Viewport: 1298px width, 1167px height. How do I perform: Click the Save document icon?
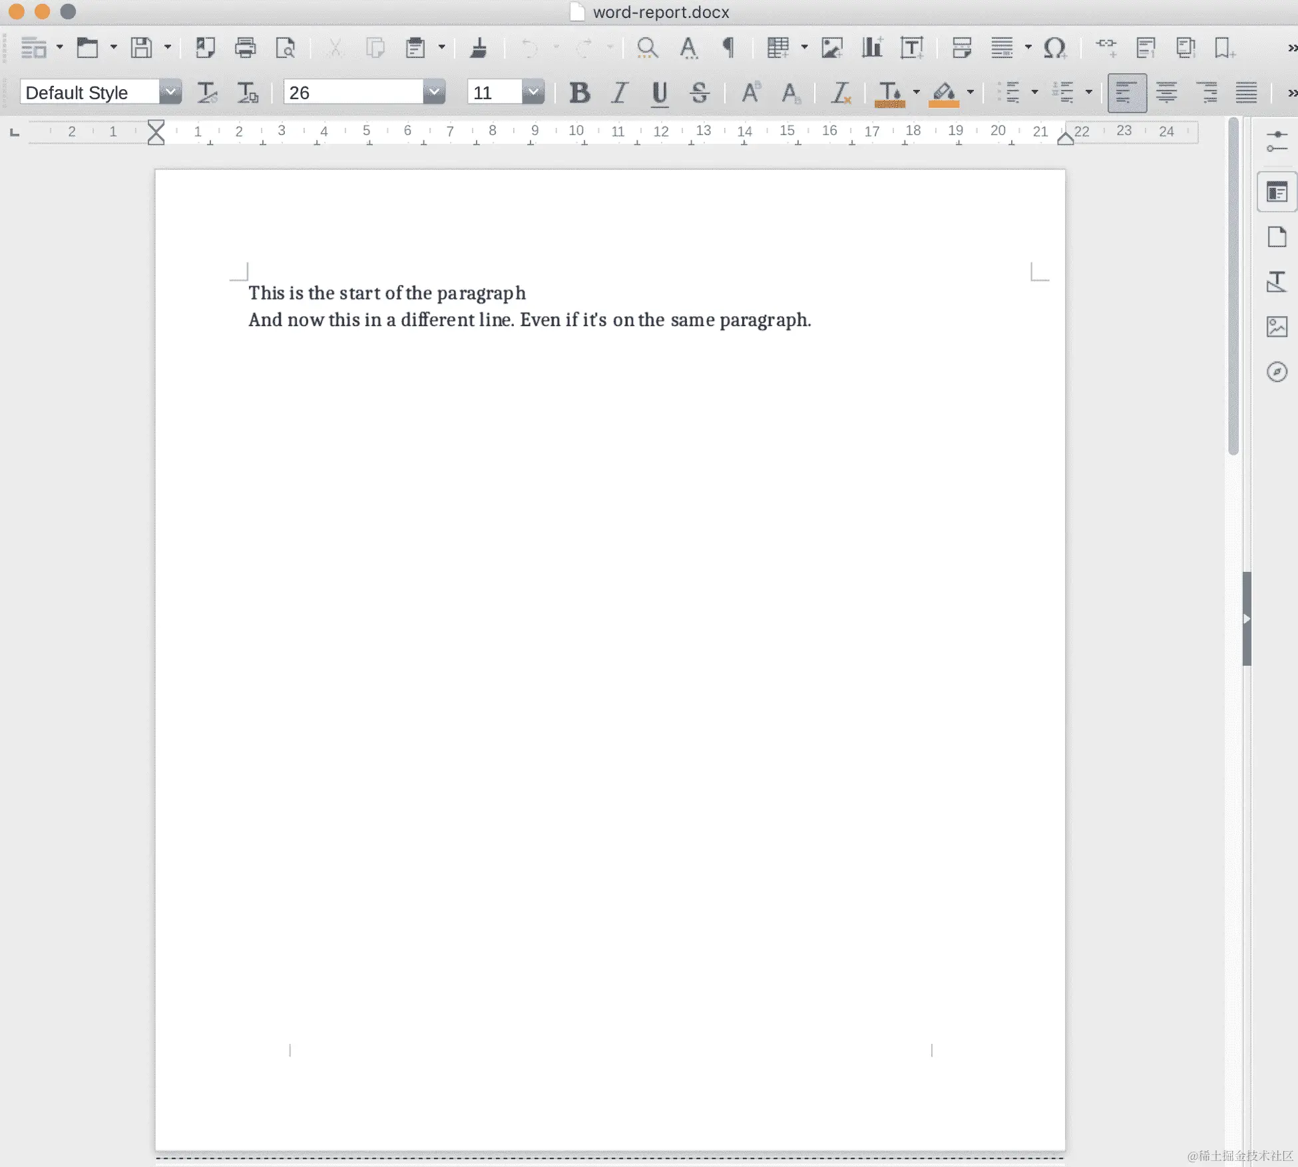(x=141, y=48)
